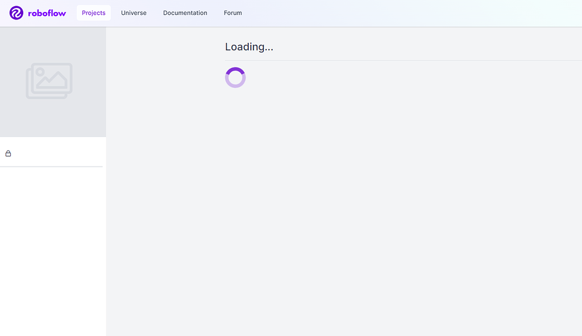Navigate to the Forum
The width and height of the screenshot is (582, 336).
coord(232,13)
